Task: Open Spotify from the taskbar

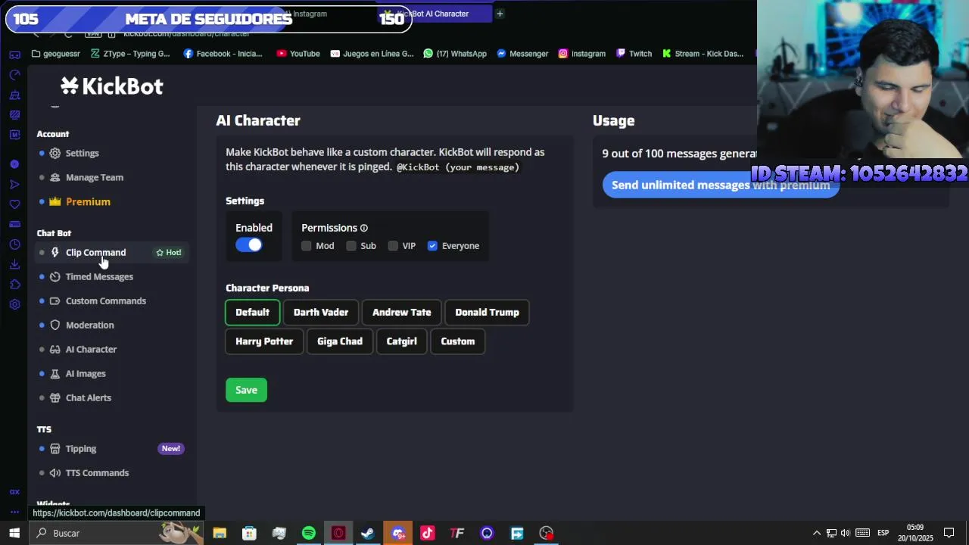Action: point(309,533)
